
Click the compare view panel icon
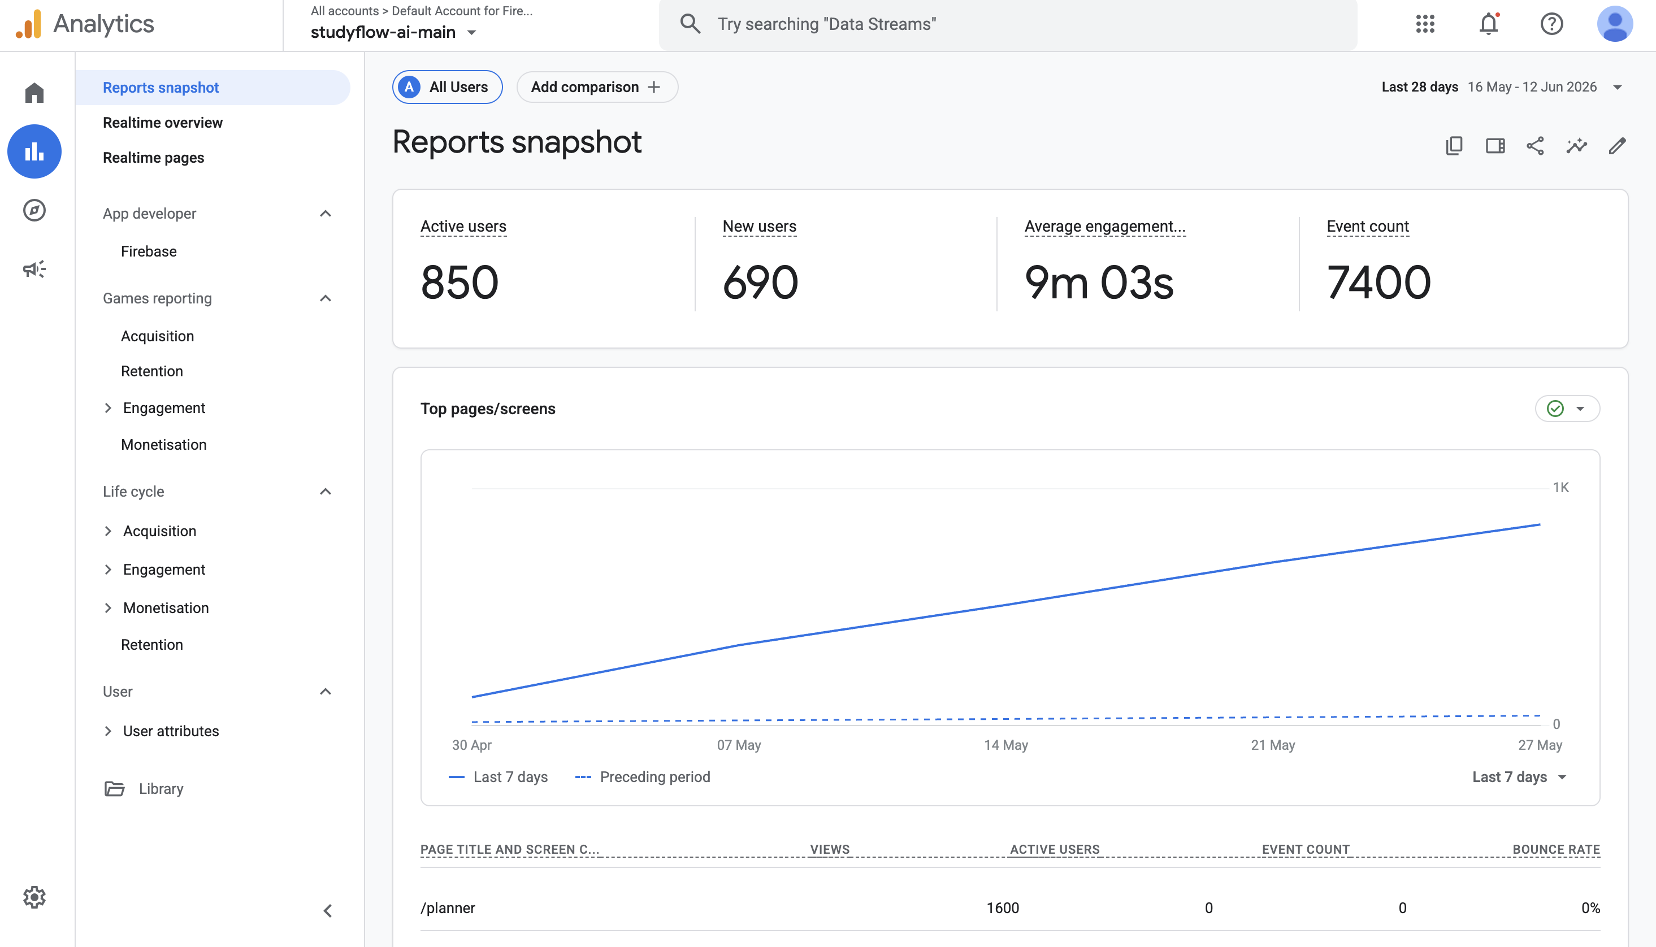(x=1495, y=146)
